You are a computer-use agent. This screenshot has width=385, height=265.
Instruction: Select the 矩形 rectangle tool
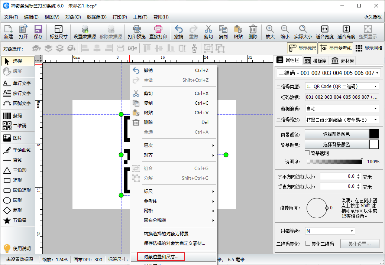[x=17, y=180]
